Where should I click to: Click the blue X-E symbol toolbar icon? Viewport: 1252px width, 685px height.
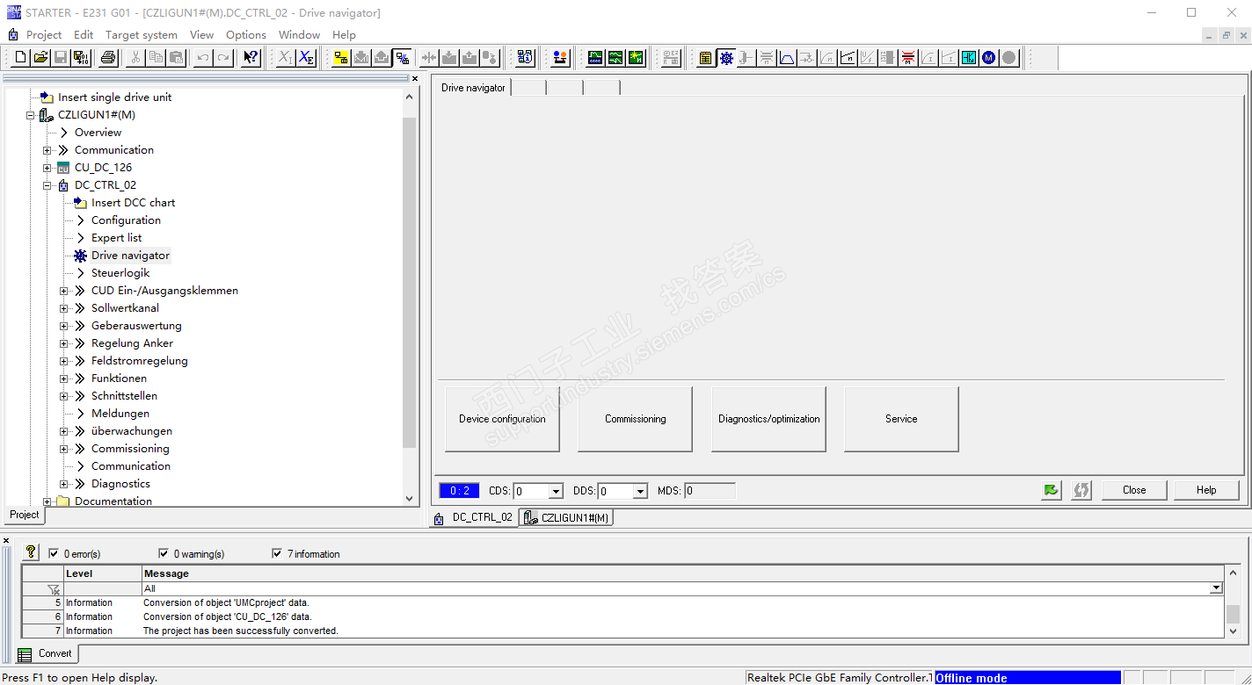(306, 58)
